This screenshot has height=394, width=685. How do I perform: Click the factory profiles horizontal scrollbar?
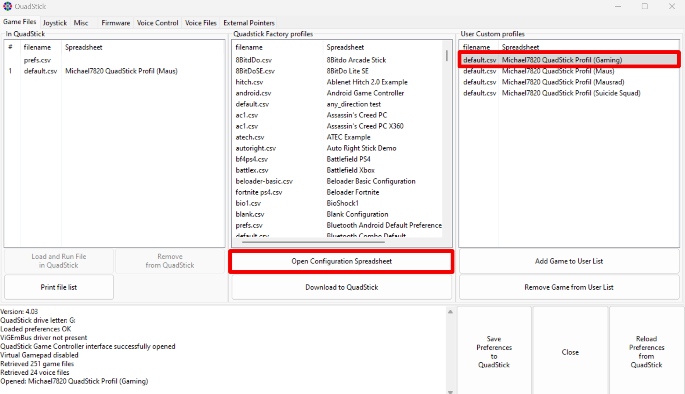[x=313, y=242]
